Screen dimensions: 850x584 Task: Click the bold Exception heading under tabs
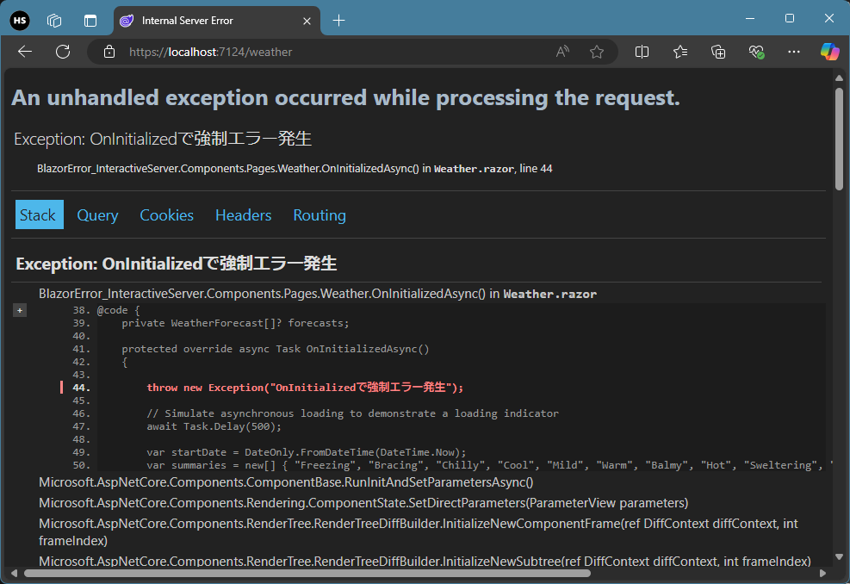pos(177,264)
